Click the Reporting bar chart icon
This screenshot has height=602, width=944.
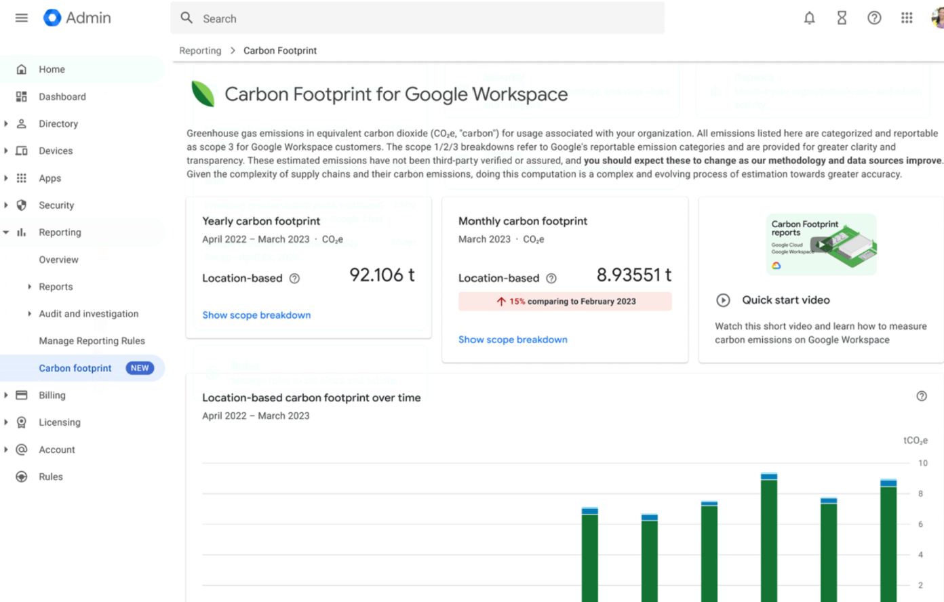[22, 232]
